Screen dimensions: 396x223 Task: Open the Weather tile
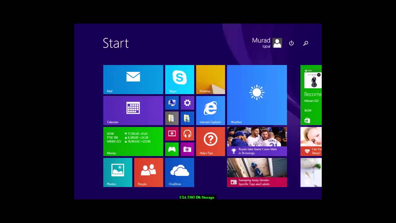coord(257,95)
